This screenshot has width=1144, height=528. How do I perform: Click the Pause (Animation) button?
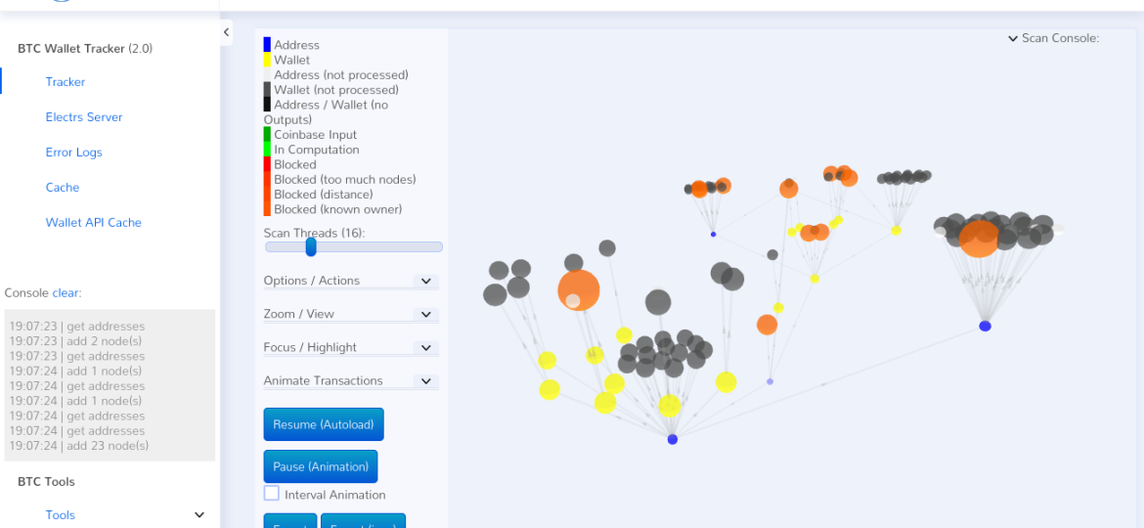[321, 466]
